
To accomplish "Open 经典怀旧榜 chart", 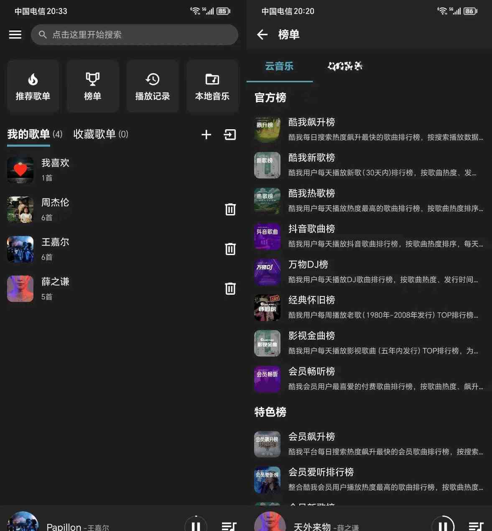I will [369, 307].
